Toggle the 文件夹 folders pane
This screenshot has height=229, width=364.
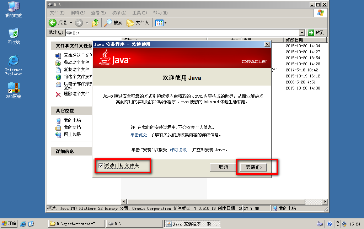click(x=138, y=23)
